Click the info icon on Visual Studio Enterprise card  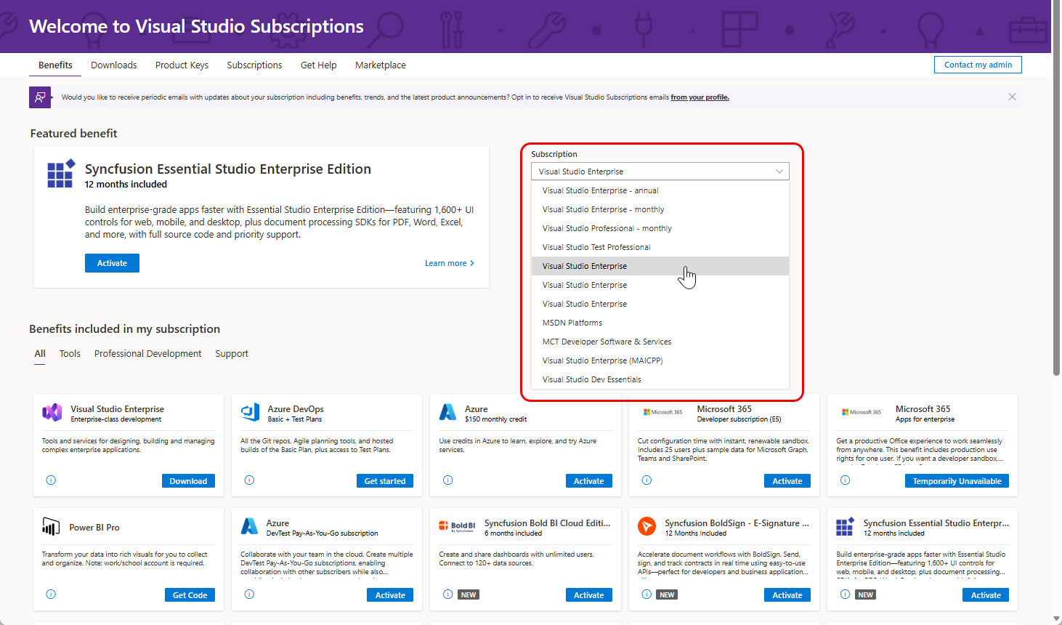[x=51, y=480]
